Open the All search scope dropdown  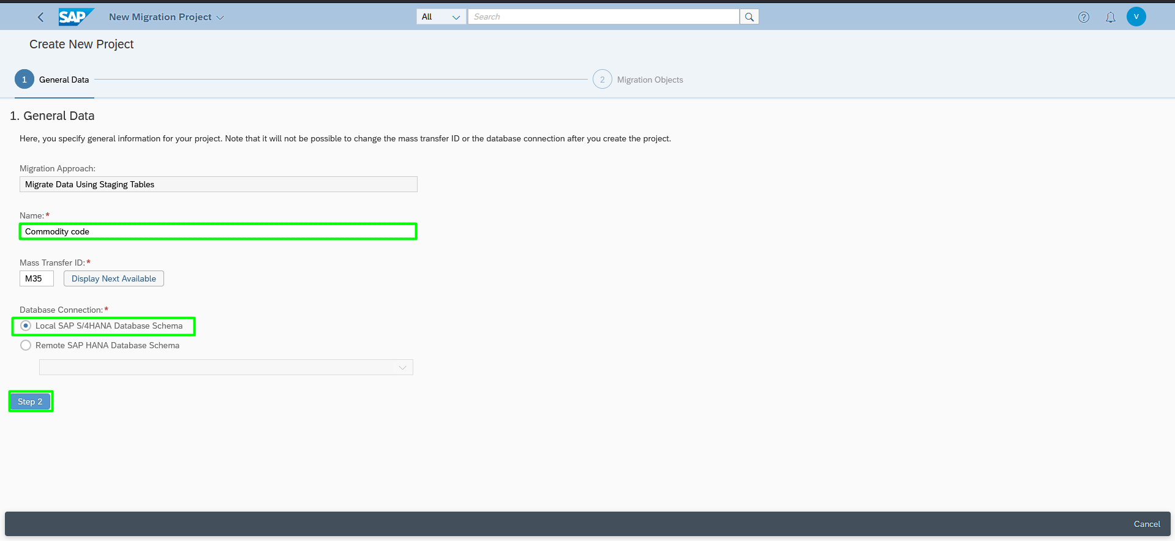441,17
